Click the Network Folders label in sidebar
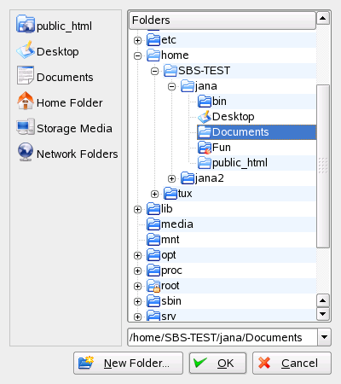This screenshot has height=384, width=341. [x=78, y=154]
